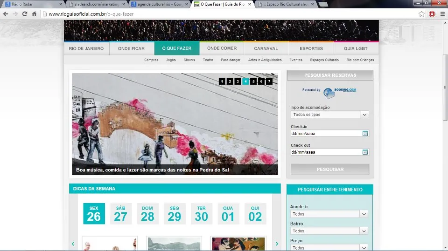The width and height of the screenshot is (448, 251).
Task: Open the Booking.com logo link
Action: [x=340, y=93]
